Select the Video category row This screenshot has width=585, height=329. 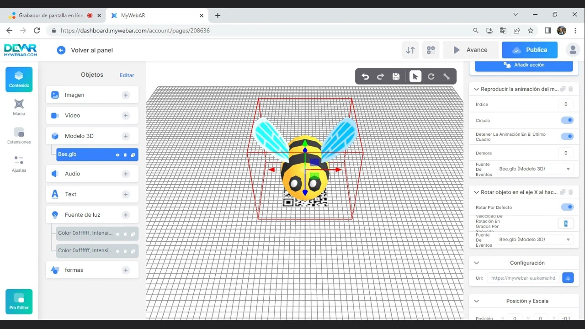point(92,116)
